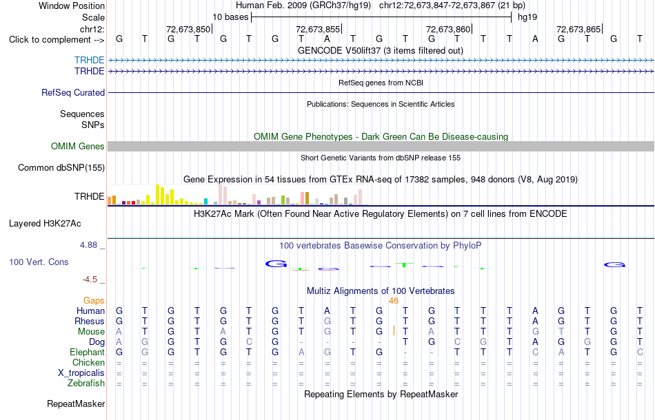Click the orange bar starting the GTEx chart
Viewport: 655px width, 420px height.
click(110, 200)
